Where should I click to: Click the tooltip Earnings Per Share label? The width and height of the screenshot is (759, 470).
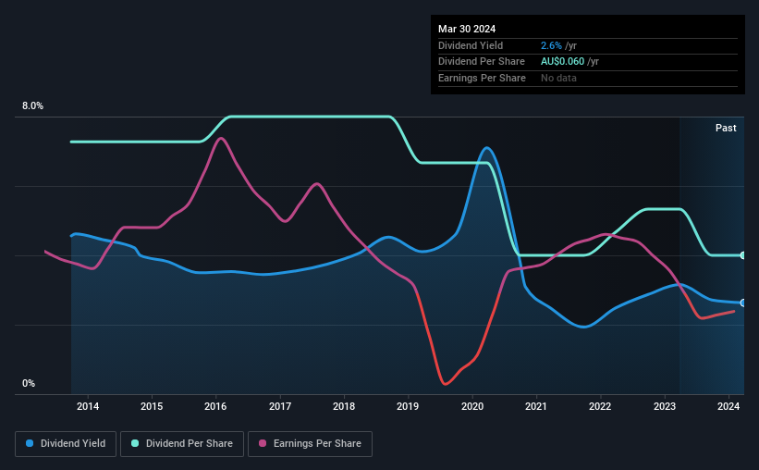point(482,78)
